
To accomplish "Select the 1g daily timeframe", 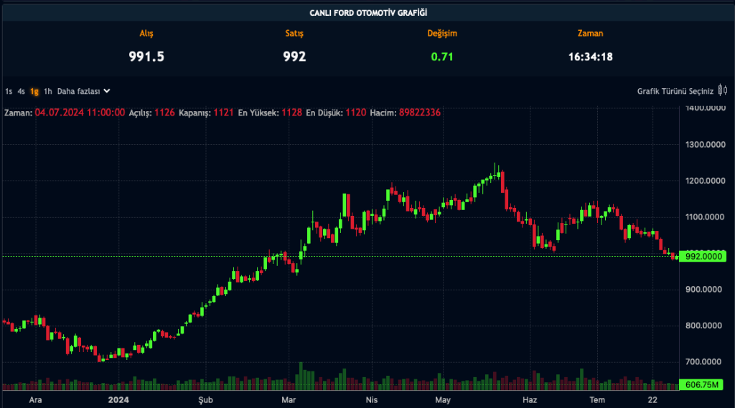I will click(34, 91).
